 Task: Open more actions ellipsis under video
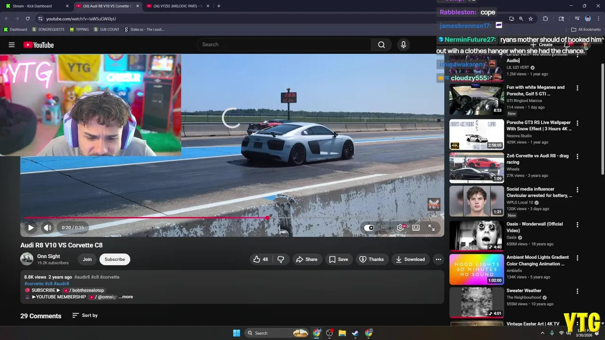click(x=438, y=259)
